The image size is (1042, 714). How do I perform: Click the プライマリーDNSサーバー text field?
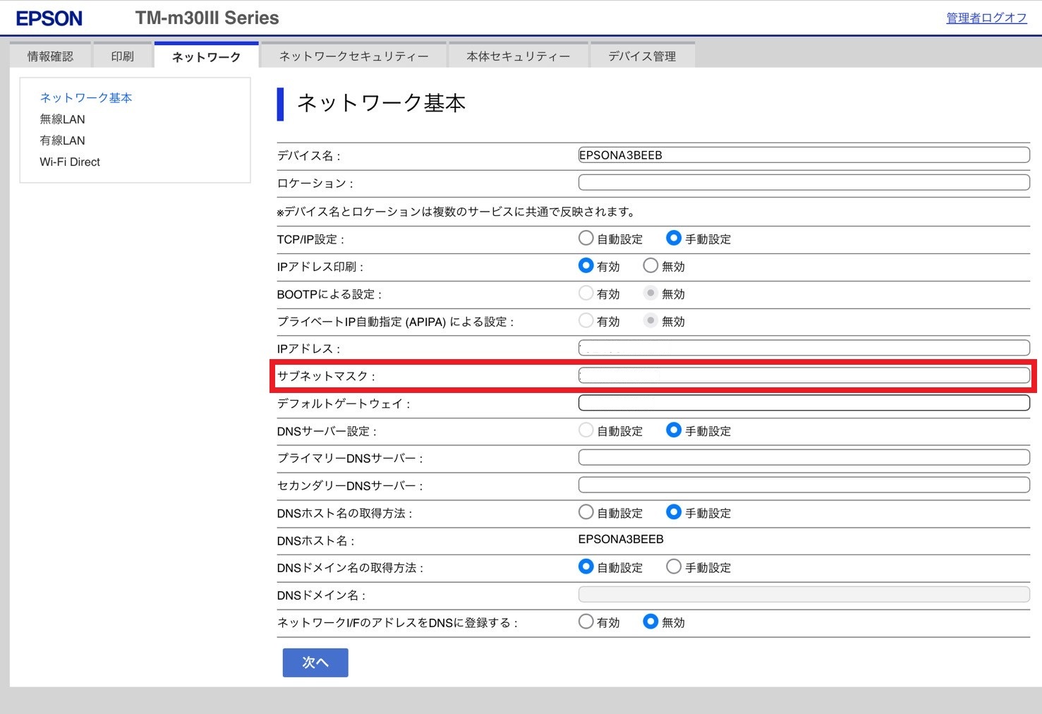pyautogui.click(x=804, y=458)
